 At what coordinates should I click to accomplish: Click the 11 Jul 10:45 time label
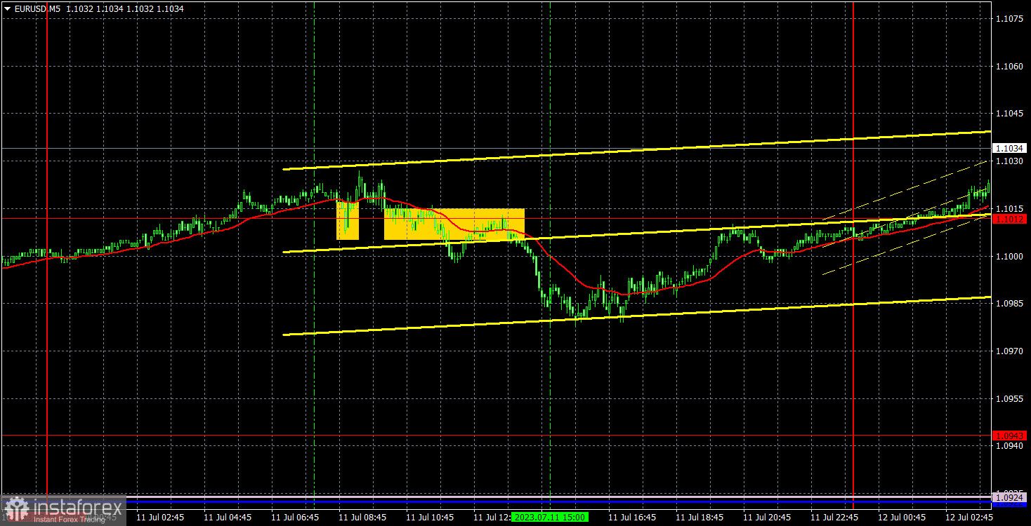(x=430, y=517)
